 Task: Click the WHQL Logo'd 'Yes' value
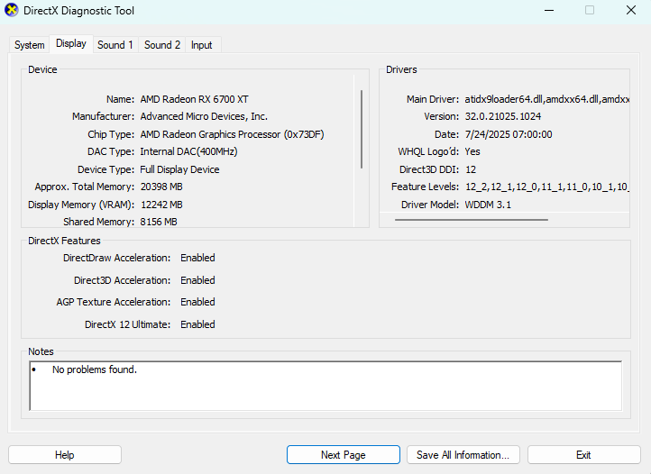click(x=472, y=151)
